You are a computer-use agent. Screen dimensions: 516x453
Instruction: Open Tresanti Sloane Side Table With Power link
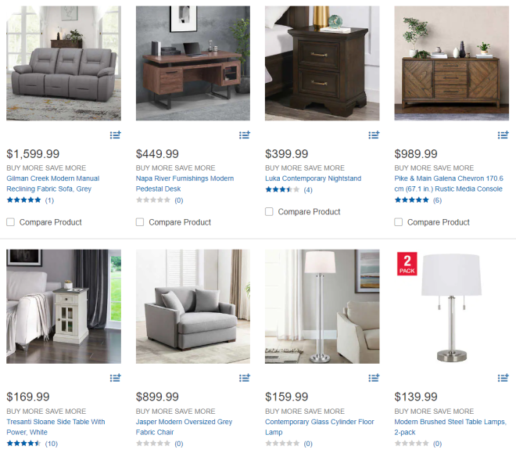click(56, 427)
